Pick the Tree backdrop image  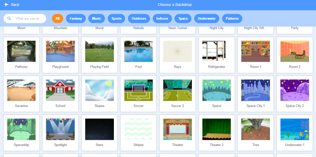point(256,129)
